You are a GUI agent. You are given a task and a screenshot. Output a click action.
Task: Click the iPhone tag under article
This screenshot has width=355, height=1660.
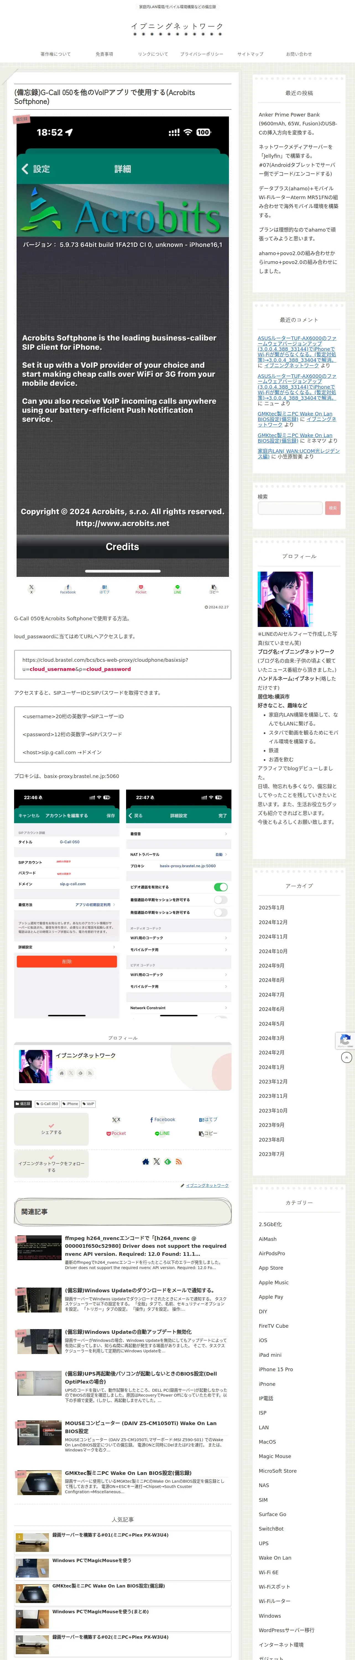70,1104
